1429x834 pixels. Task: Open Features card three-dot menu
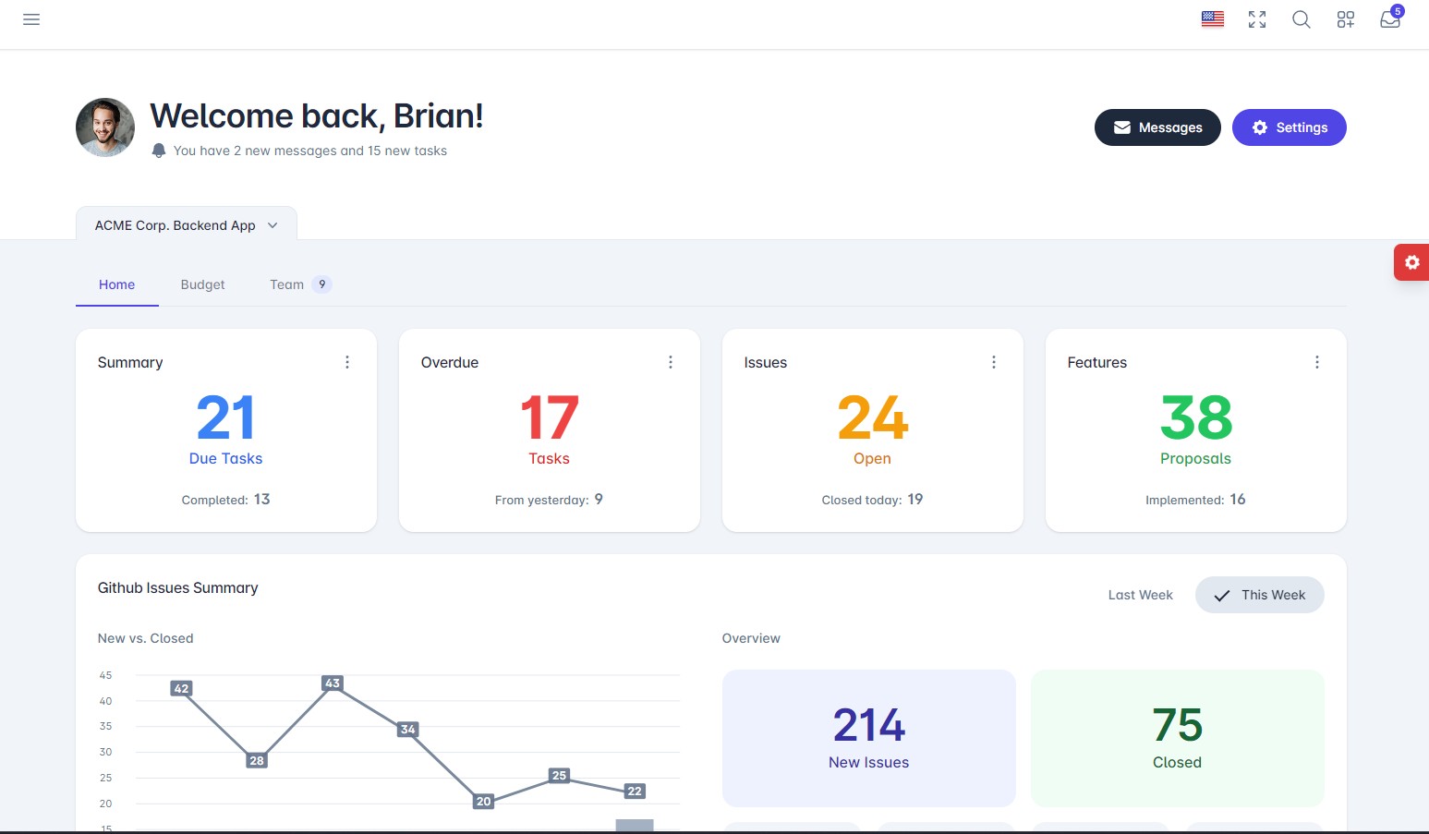click(x=1317, y=362)
